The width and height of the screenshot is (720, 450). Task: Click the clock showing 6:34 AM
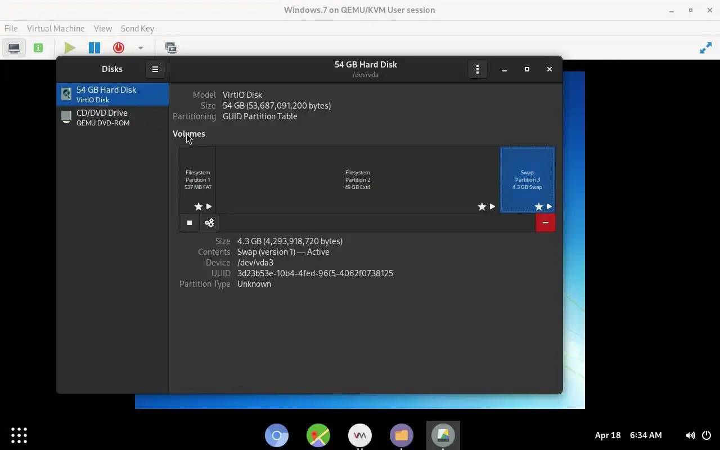point(646,435)
